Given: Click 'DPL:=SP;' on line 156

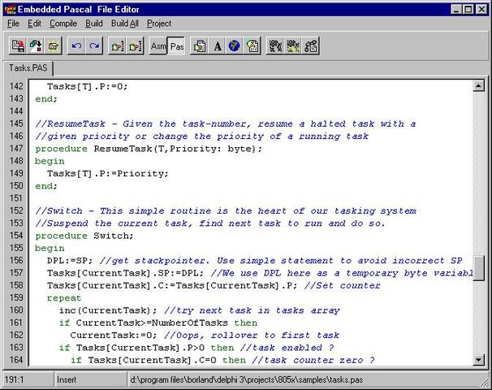Looking at the screenshot, I should click(70, 261).
